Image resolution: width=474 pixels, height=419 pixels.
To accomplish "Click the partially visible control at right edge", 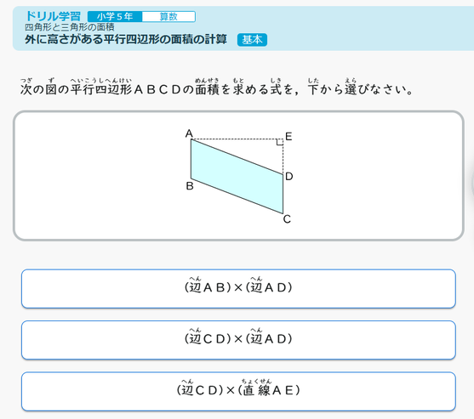I will point(472,184).
